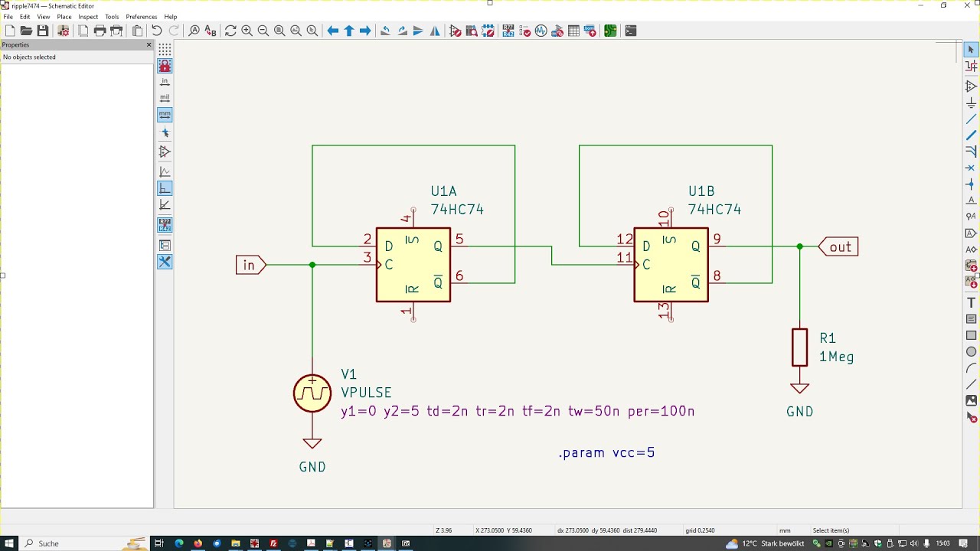Screen dimensions: 980x551
Task: Select the add net label tool
Action: (971, 201)
